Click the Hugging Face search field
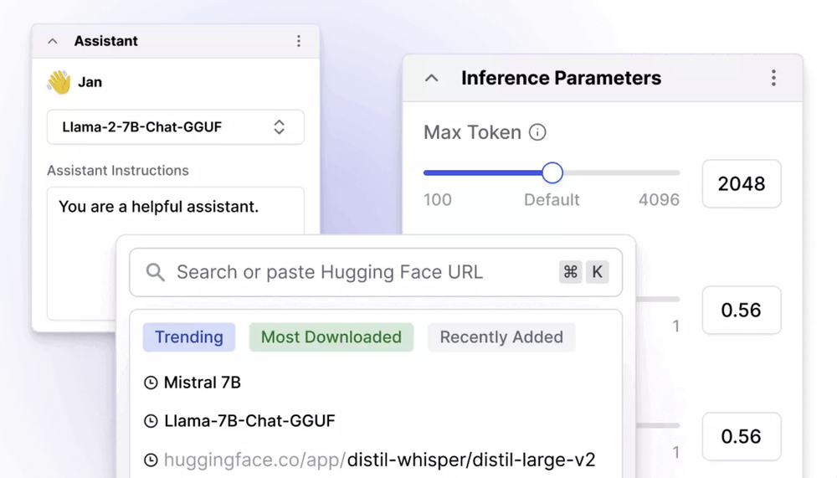 [x=376, y=272]
